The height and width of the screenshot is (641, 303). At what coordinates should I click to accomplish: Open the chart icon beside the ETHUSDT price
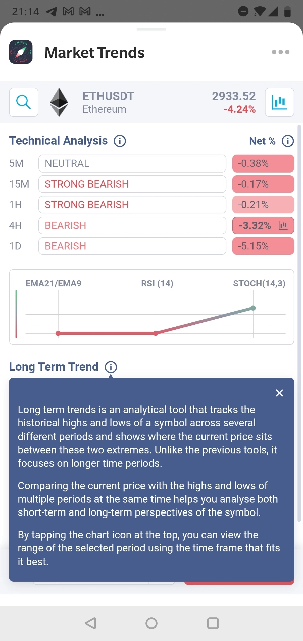click(279, 102)
